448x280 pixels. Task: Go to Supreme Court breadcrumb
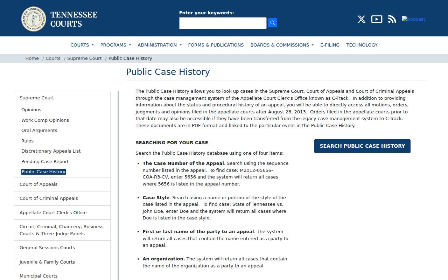(84, 58)
